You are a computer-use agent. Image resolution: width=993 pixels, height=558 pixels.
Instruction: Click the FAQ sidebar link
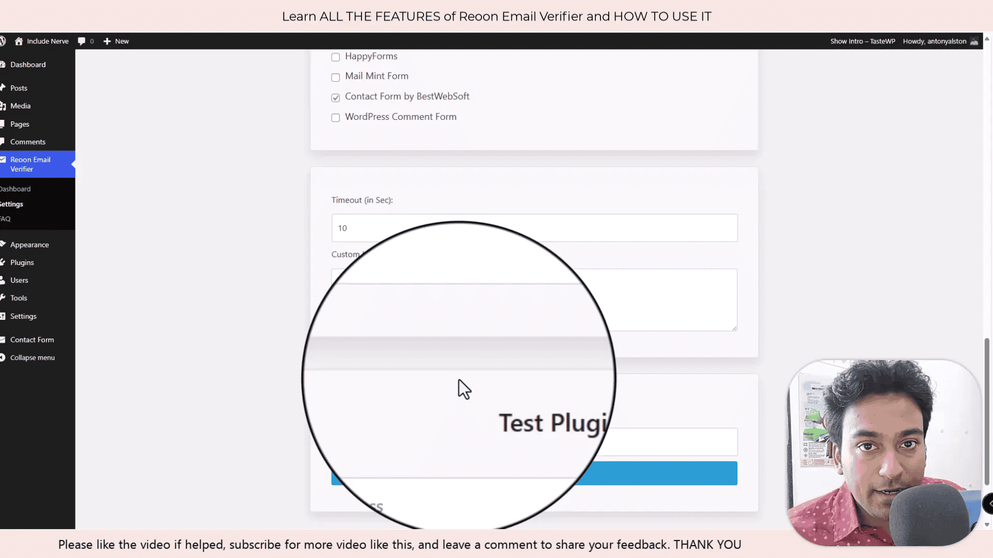(x=7, y=219)
